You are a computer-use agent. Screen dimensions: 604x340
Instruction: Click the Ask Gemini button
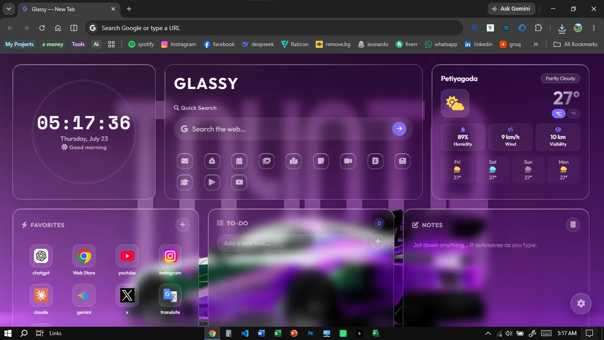(x=512, y=9)
